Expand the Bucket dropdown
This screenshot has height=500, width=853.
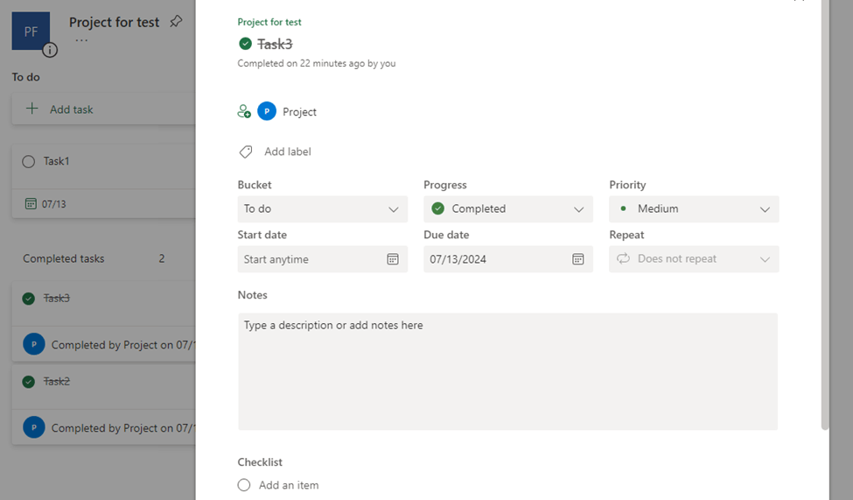[322, 209]
